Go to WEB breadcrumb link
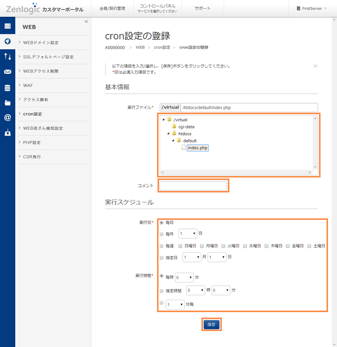This screenshot has width=337, height=347. click(x=140, y=47)
